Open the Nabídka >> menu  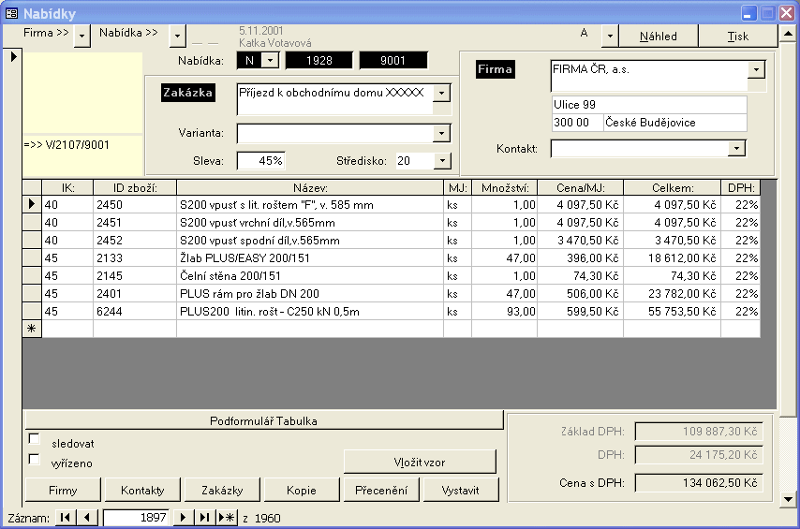[177, 36]
